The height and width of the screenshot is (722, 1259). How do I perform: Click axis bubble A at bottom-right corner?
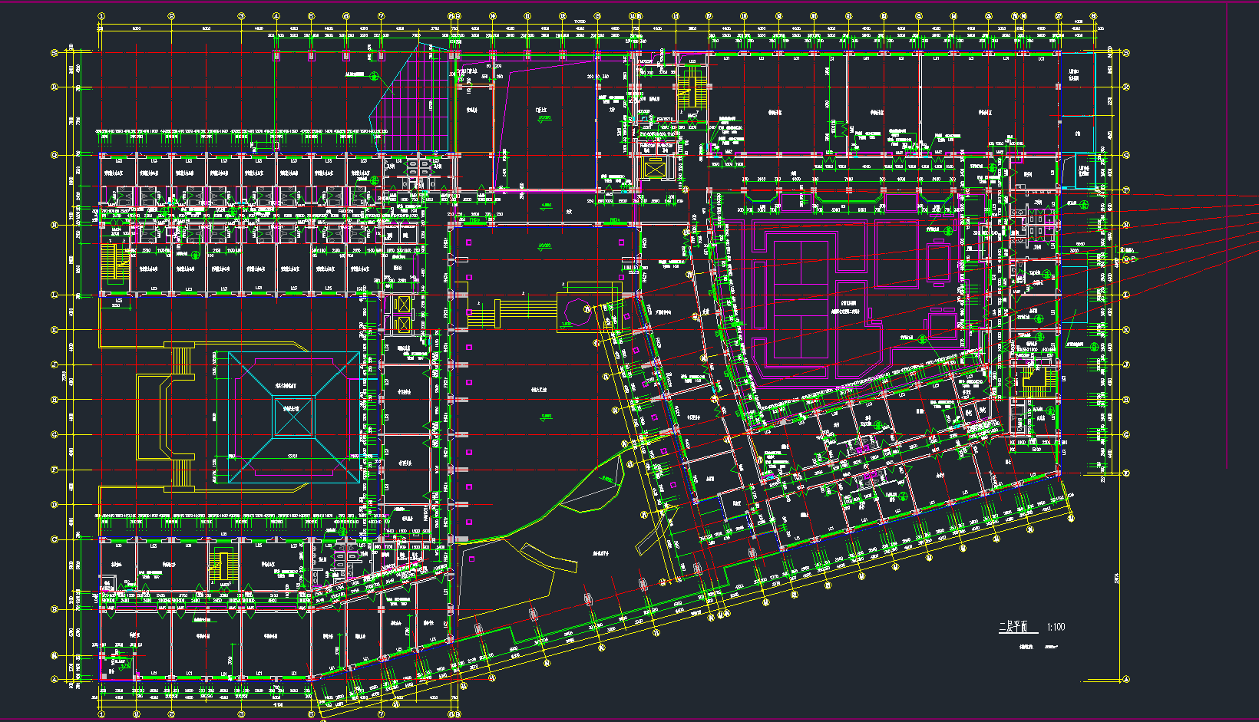point(1126,680)
